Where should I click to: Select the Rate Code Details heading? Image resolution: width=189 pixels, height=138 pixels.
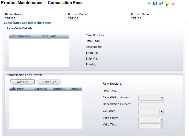click(19, 28)
